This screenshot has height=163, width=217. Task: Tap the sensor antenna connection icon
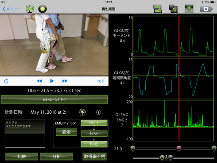click(30, 9)
